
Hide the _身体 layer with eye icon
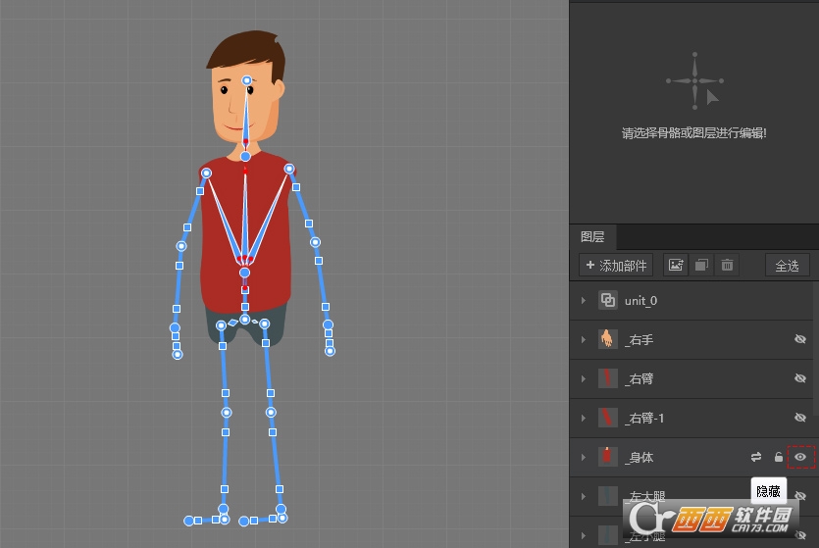click(800, 457)
